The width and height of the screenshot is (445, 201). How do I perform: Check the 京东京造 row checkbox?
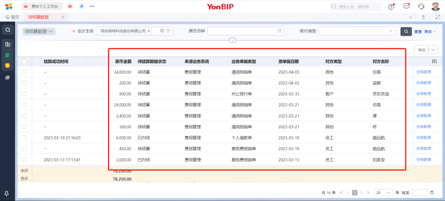[x=24, y=94]
